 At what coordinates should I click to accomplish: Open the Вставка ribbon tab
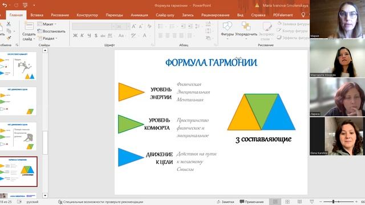pyautogui.click(x=36, y=15)
